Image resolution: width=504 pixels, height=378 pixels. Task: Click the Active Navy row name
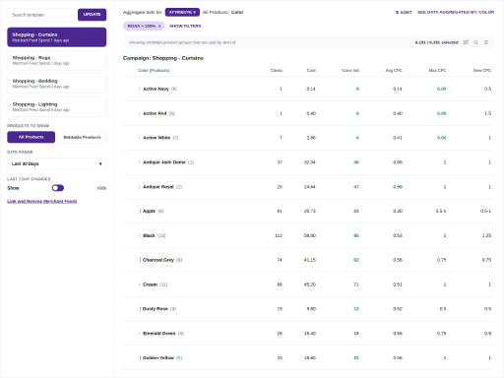[x=156, y=89]
